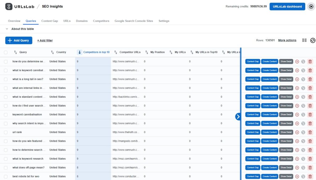
Task: Switch to the Overview tab
Action: (14, 21)
